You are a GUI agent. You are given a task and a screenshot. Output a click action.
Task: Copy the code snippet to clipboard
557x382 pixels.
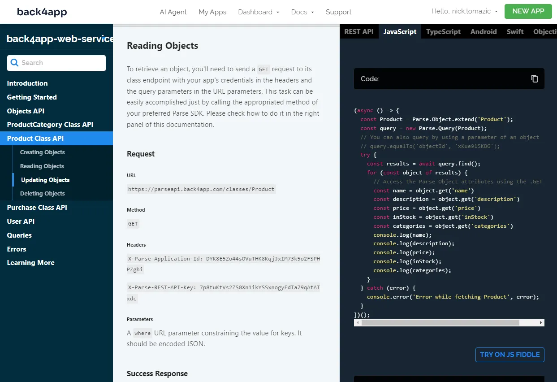click(534, 78)
